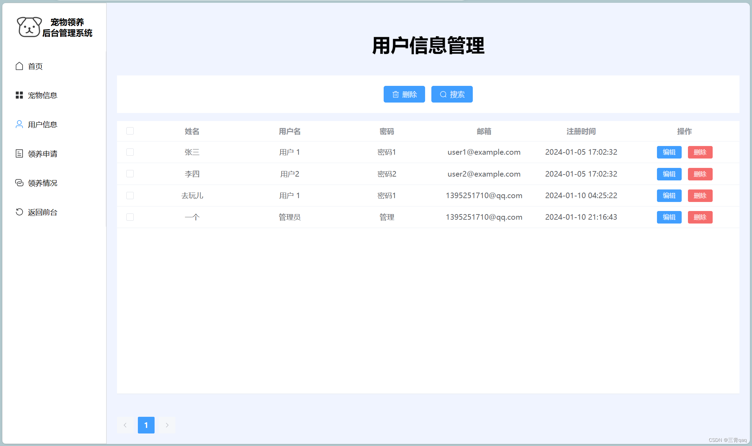
Task: Tick the checkbox for 去玩儿 row
Action: 130,196
